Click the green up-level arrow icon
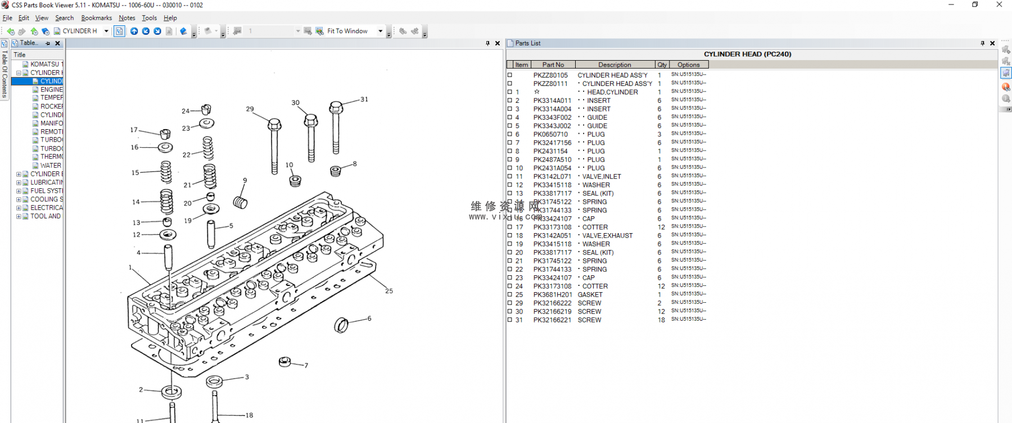The height and width of the screenshot is (423, 1012). coord(34,31)
